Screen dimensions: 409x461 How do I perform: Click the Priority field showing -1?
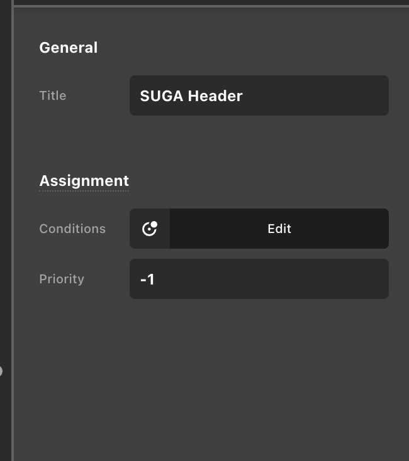click(259, 279)
